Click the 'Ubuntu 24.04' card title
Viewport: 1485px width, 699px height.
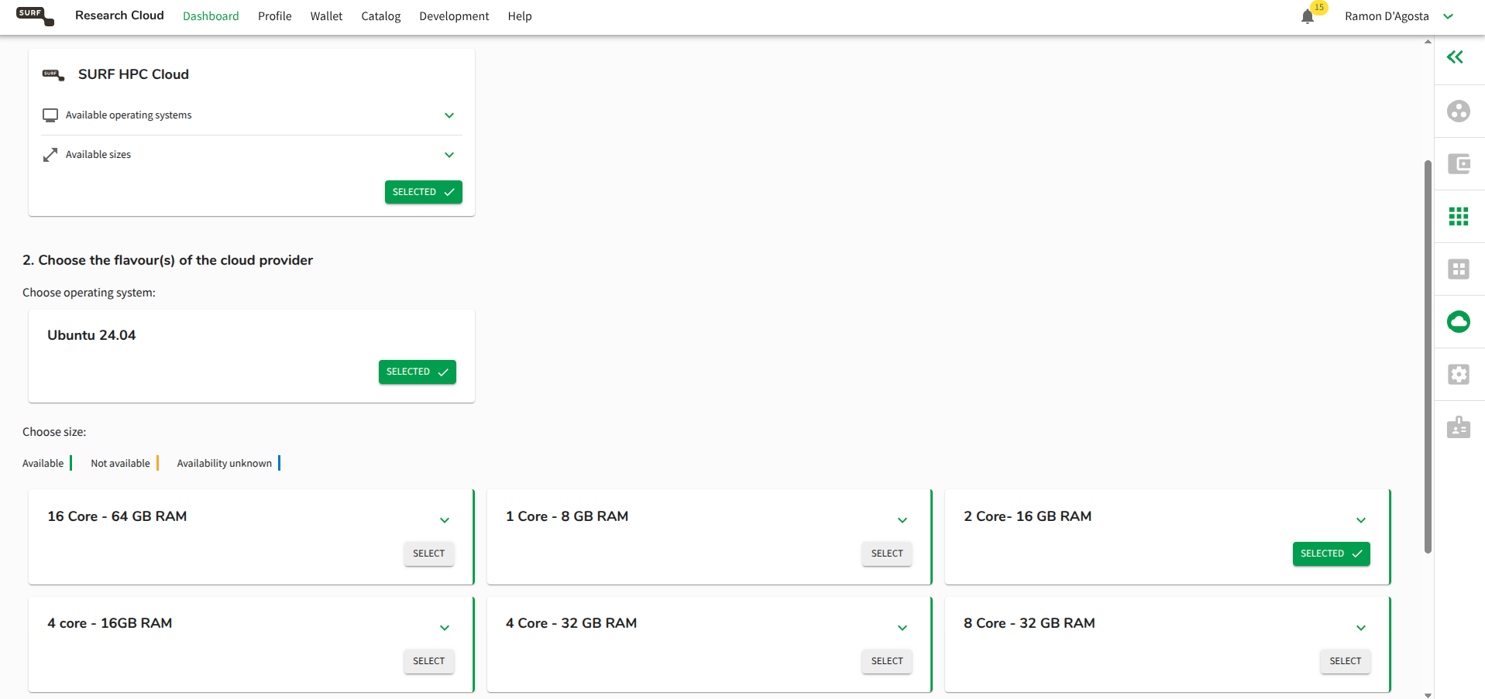pos(91,335)
